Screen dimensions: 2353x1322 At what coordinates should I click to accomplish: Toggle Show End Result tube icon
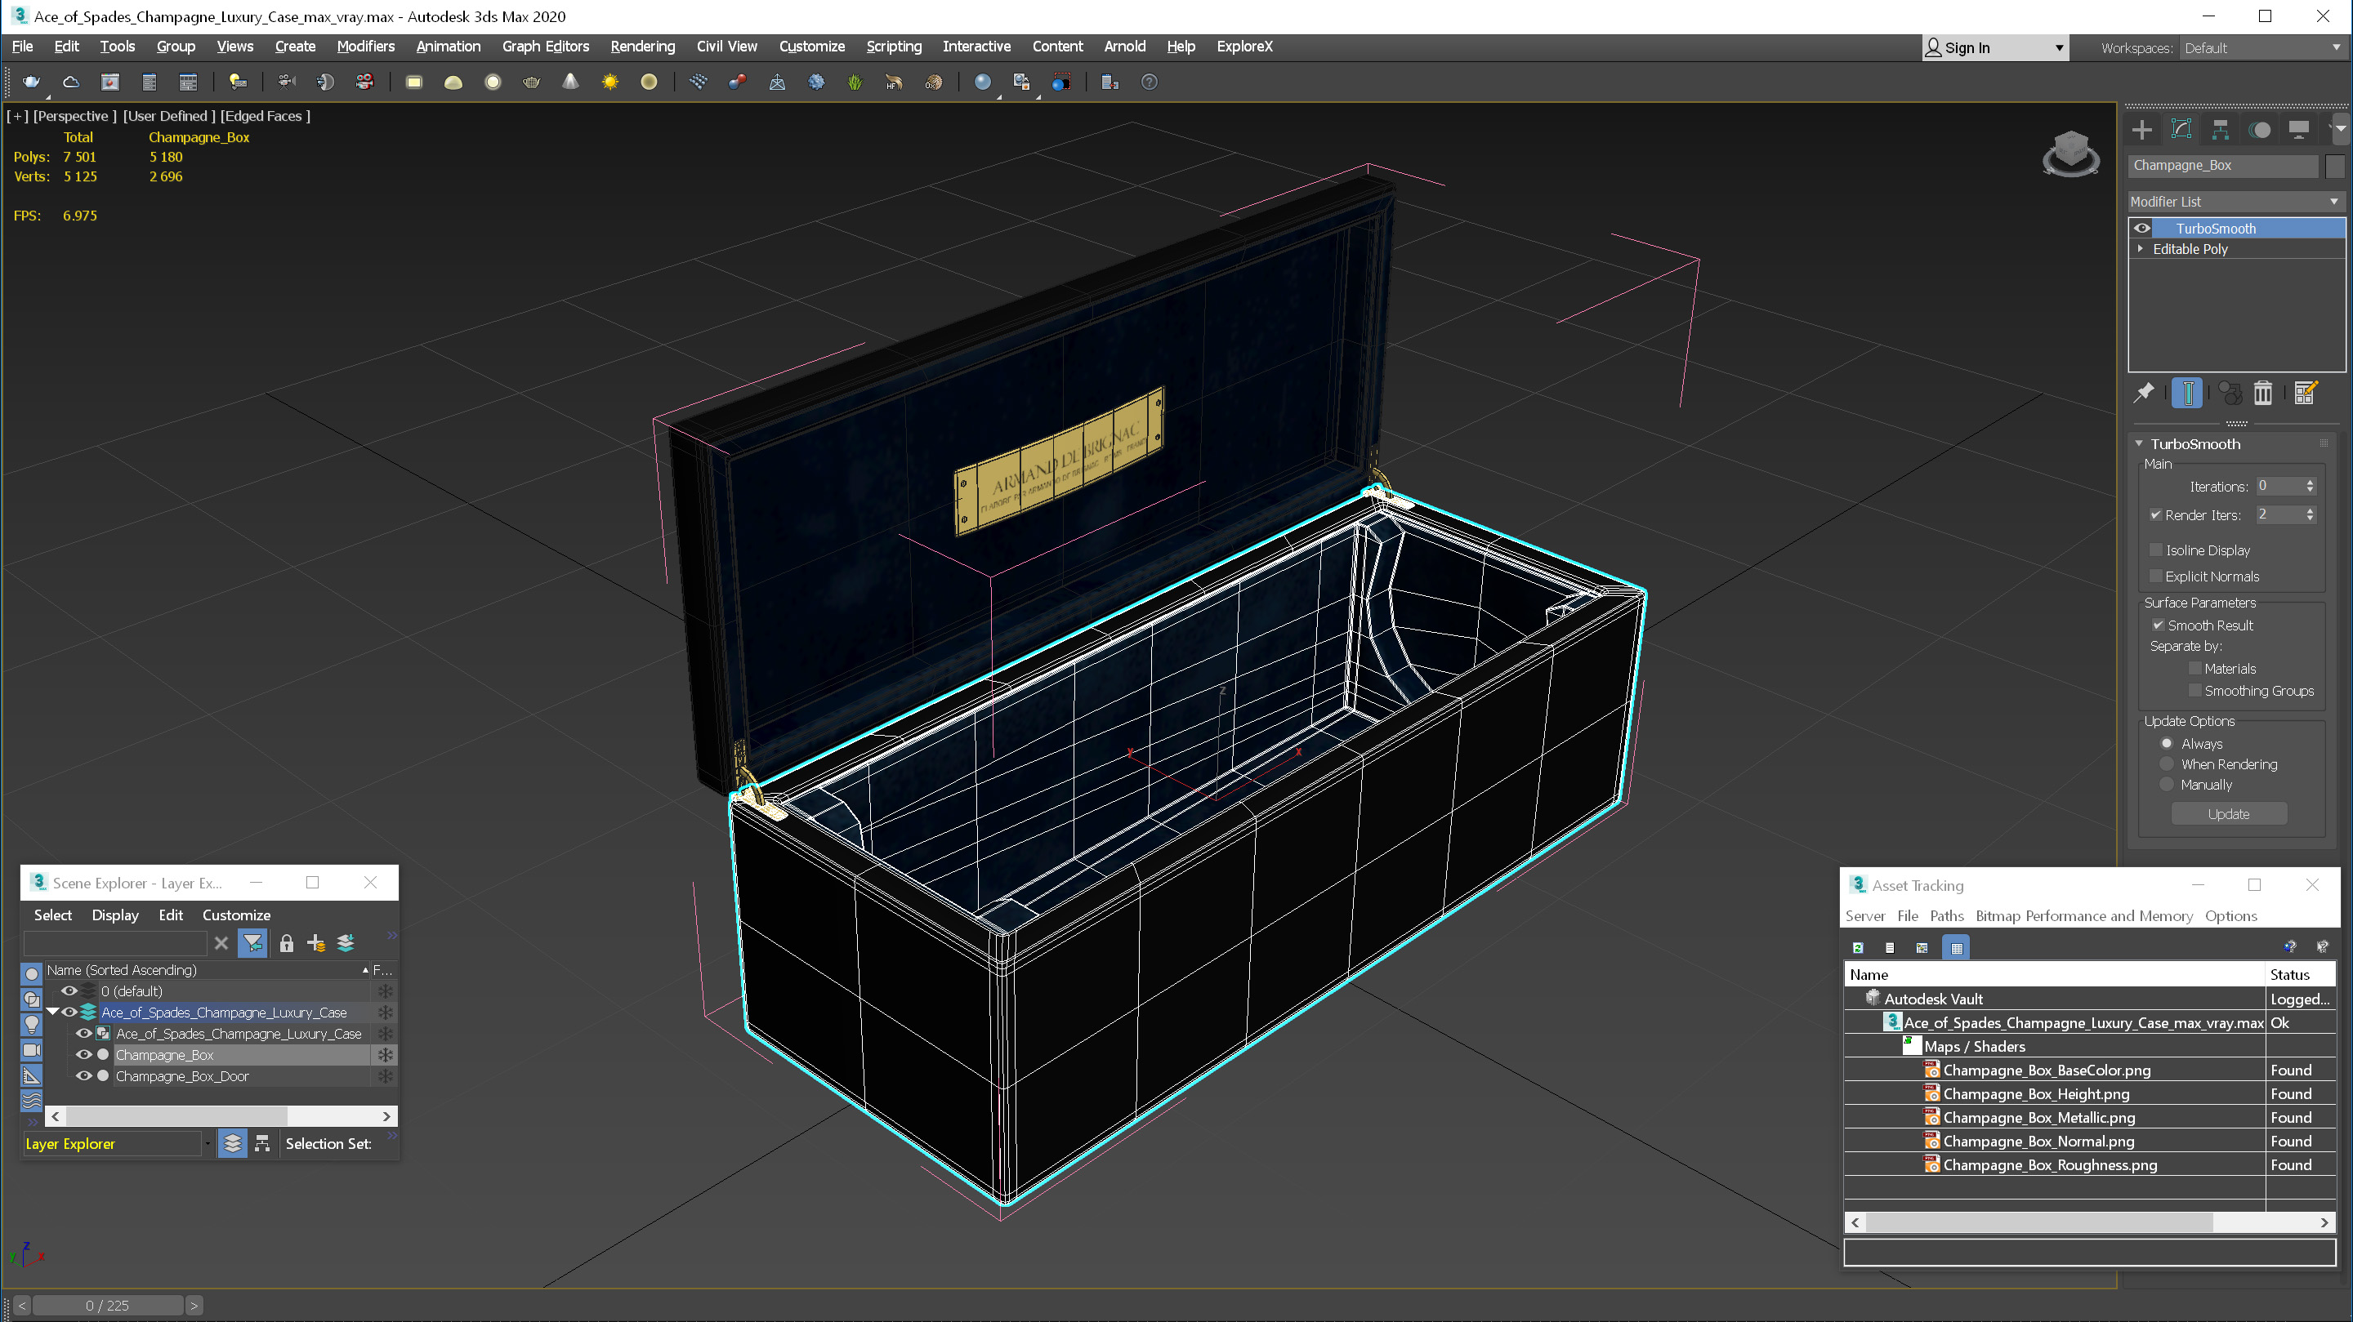pyautogui.click(x=2187, y=393)
